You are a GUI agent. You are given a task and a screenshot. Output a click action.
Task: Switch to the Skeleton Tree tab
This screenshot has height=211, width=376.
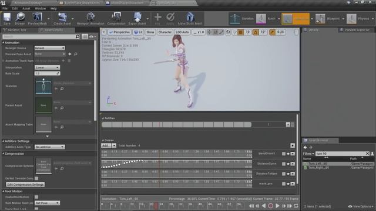point(18,30)
